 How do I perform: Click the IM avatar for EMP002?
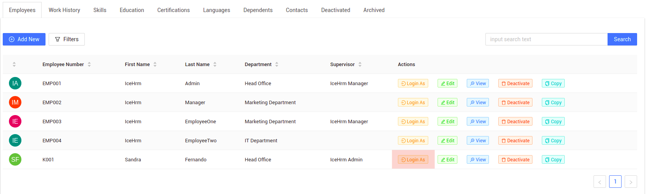coord(15,102)
